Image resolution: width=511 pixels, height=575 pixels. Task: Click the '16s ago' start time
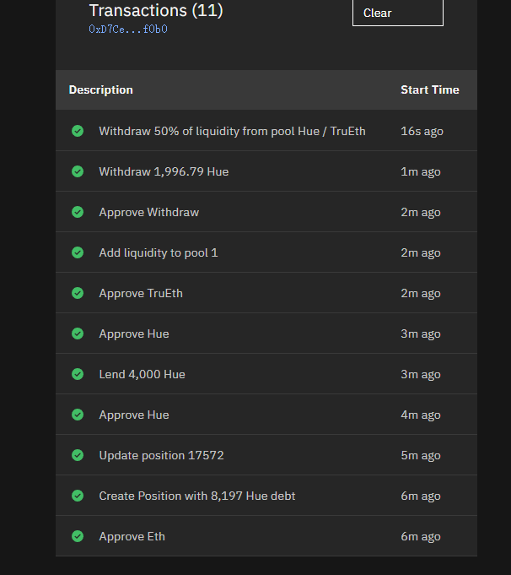[x=422, y=131]
